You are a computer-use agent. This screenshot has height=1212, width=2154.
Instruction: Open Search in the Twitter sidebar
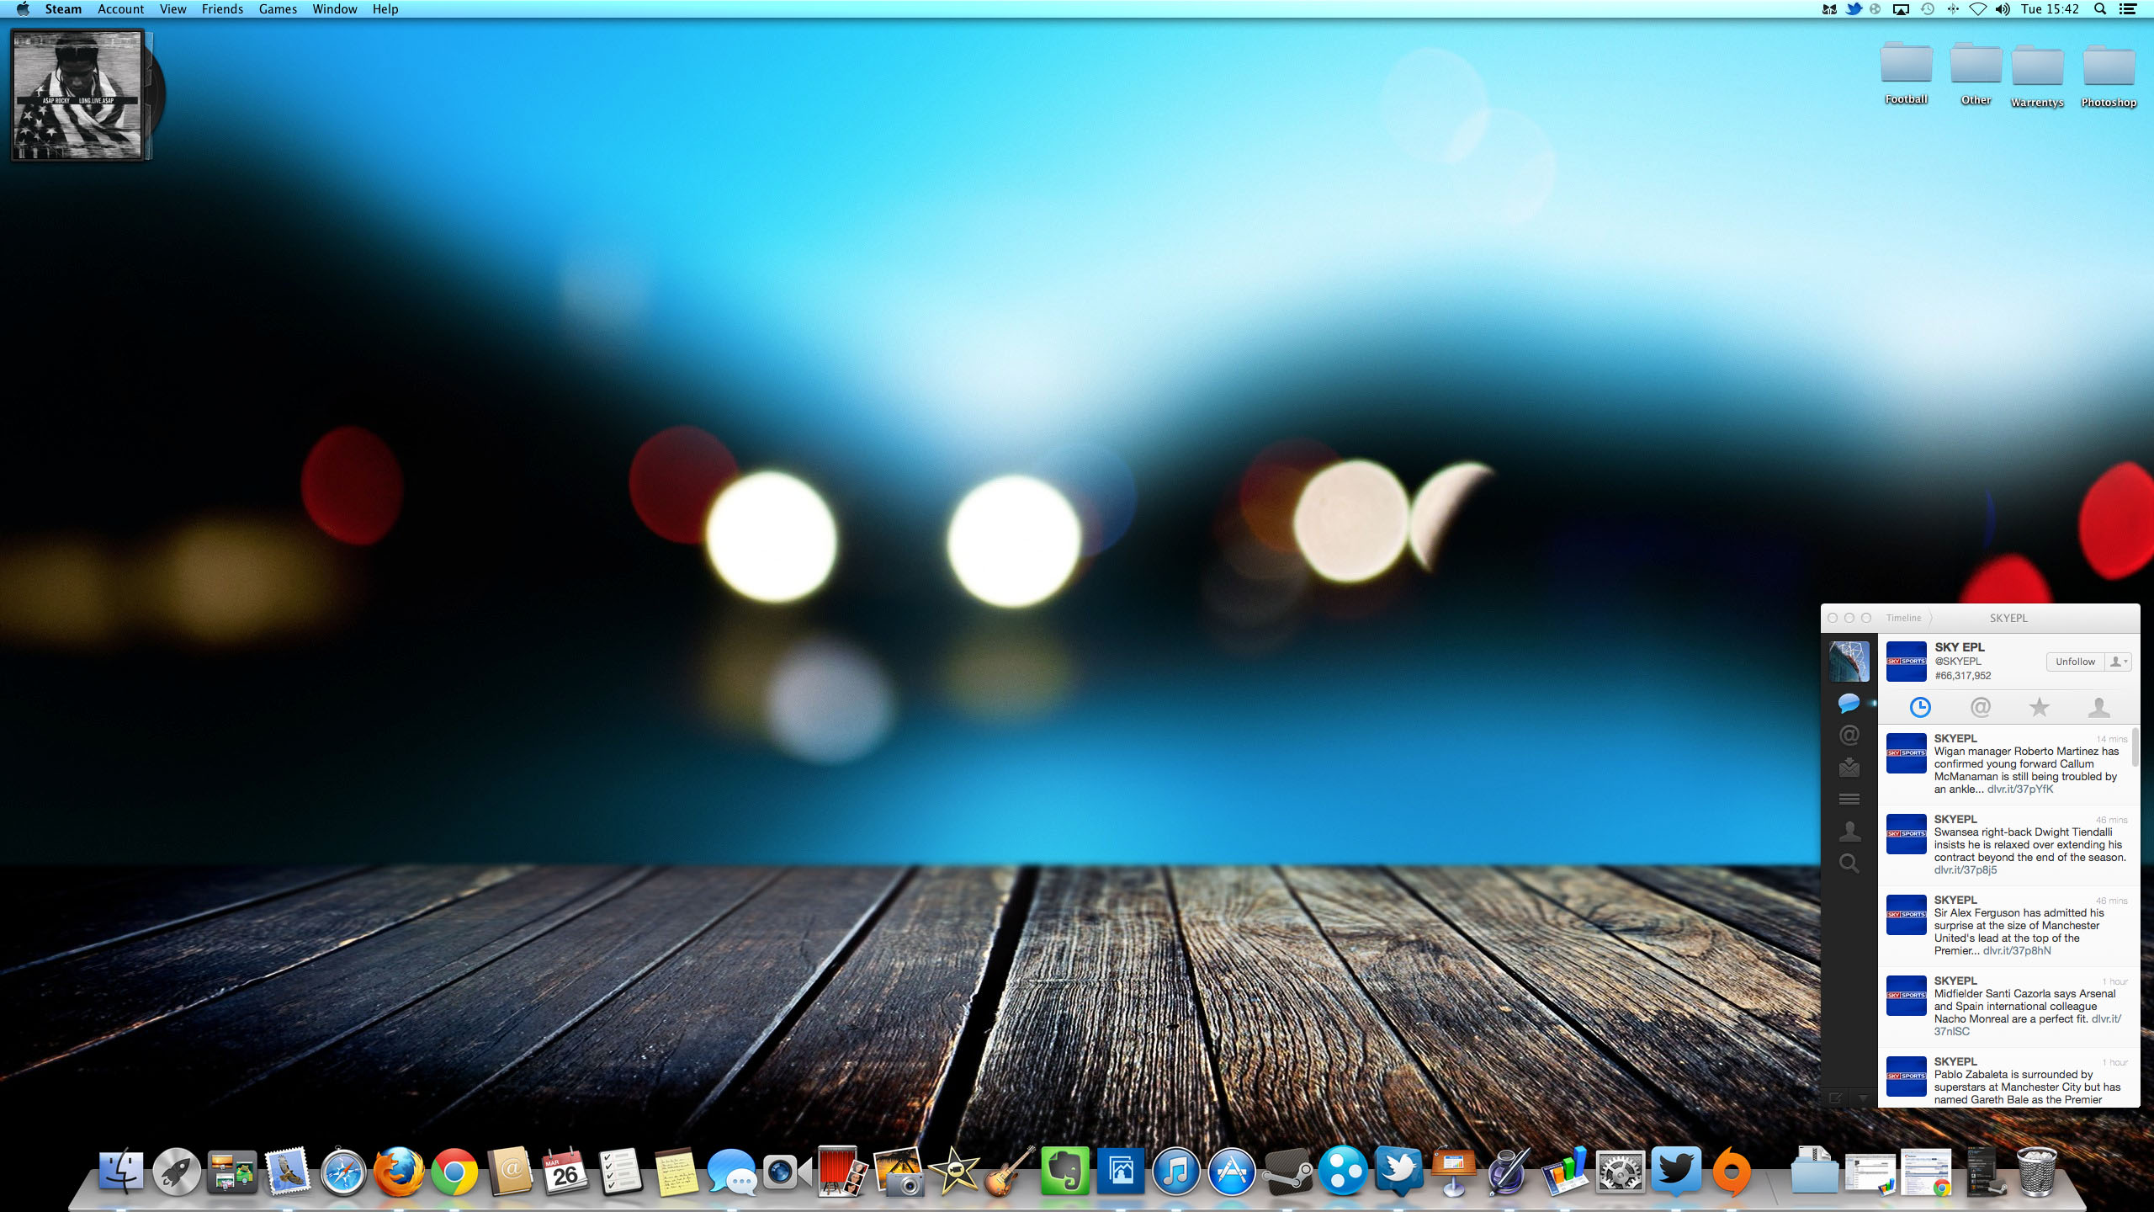pyautogui.click(x=1849, y=864)
